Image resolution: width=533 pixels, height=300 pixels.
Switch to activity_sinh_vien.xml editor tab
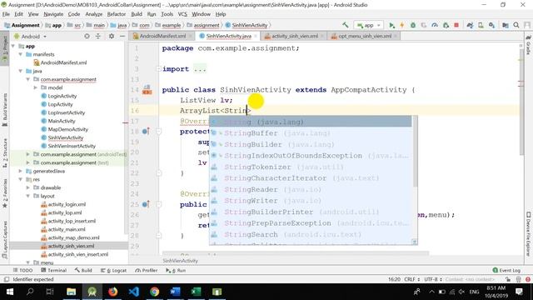[294, 36]
